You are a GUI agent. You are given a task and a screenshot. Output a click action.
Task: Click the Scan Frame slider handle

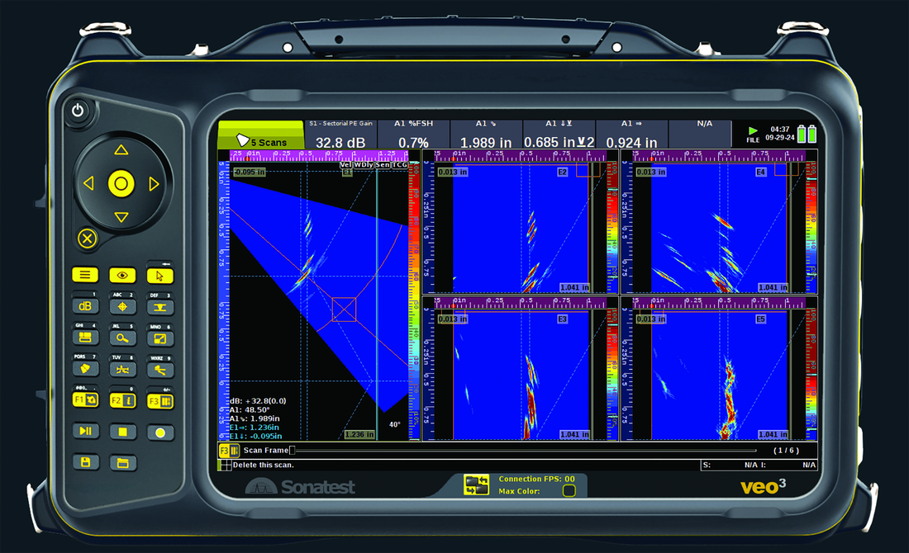(x=291, y=451)
